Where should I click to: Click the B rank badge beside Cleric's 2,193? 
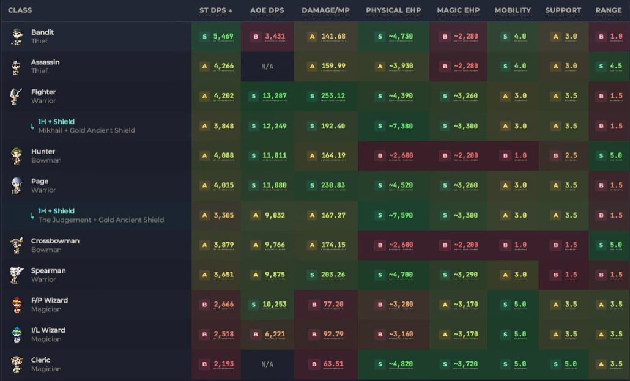(x=204, y=364)
